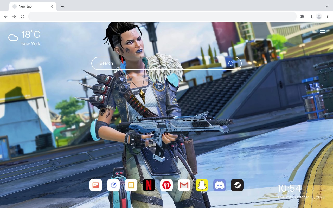This screenshot has width=333, height=208.
Task: Click the New York location label
Action: click(31, 44)
